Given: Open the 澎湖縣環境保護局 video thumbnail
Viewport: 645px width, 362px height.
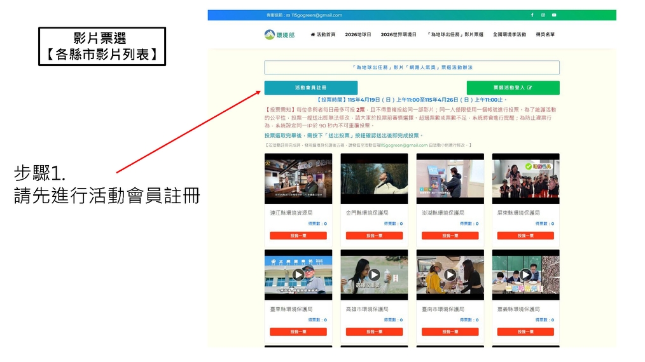Looking at the screenshot, I should (x=450, y=178).
